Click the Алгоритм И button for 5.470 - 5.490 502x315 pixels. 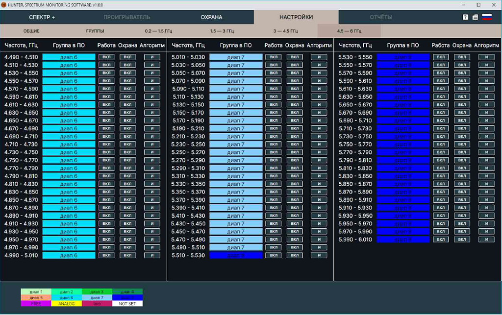319,240
